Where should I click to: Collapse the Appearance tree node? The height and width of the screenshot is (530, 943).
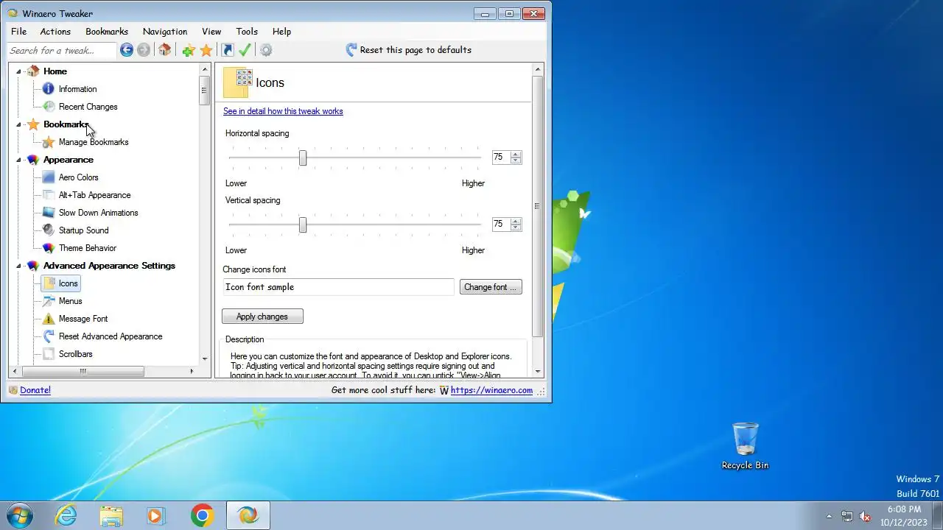[x=18, y=160]
